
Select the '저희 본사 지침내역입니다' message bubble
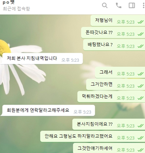pyautogui.click(x=42, y=59)
